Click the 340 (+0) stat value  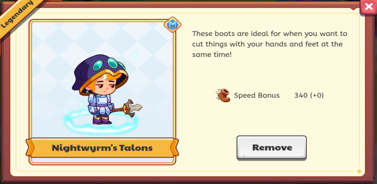[x=309, y=96]
